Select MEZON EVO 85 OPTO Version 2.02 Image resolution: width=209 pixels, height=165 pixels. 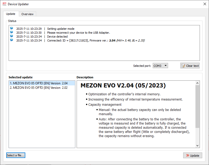[42, 88]
